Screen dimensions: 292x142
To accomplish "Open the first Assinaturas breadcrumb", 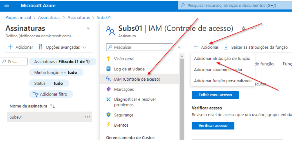I will point(49,18).
